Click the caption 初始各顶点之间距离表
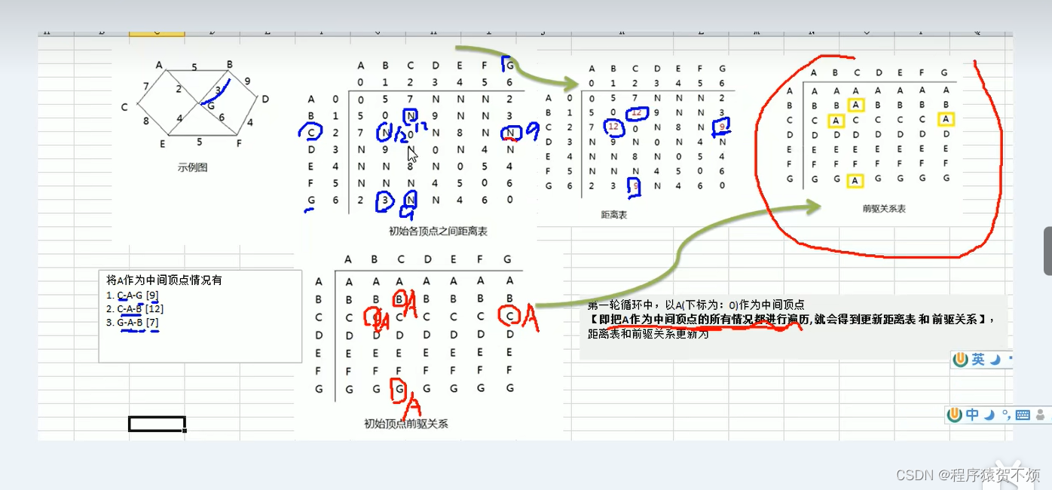 tap(438, 231)
